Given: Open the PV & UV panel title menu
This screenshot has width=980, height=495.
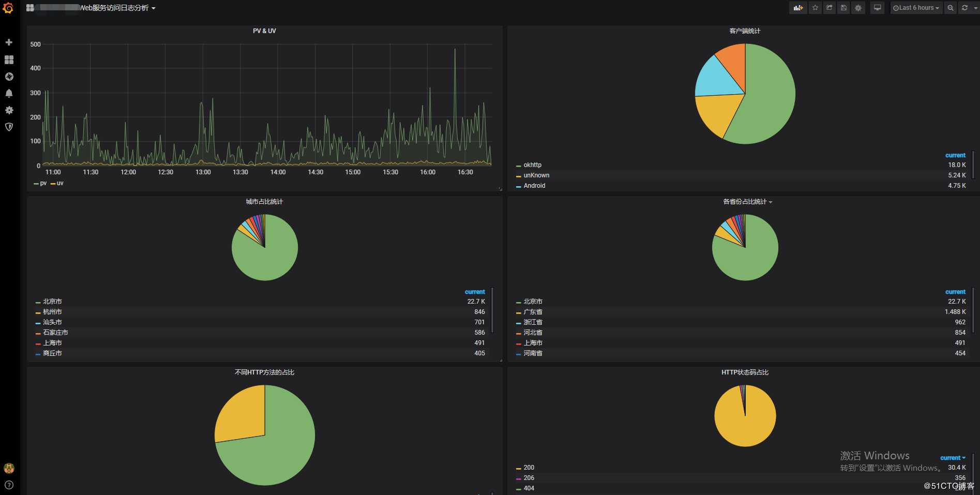Looking at the screenshot, I should 264,31.
